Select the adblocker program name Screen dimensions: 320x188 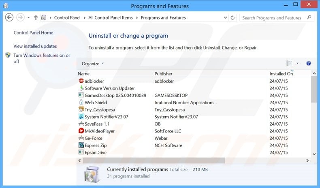94,81
